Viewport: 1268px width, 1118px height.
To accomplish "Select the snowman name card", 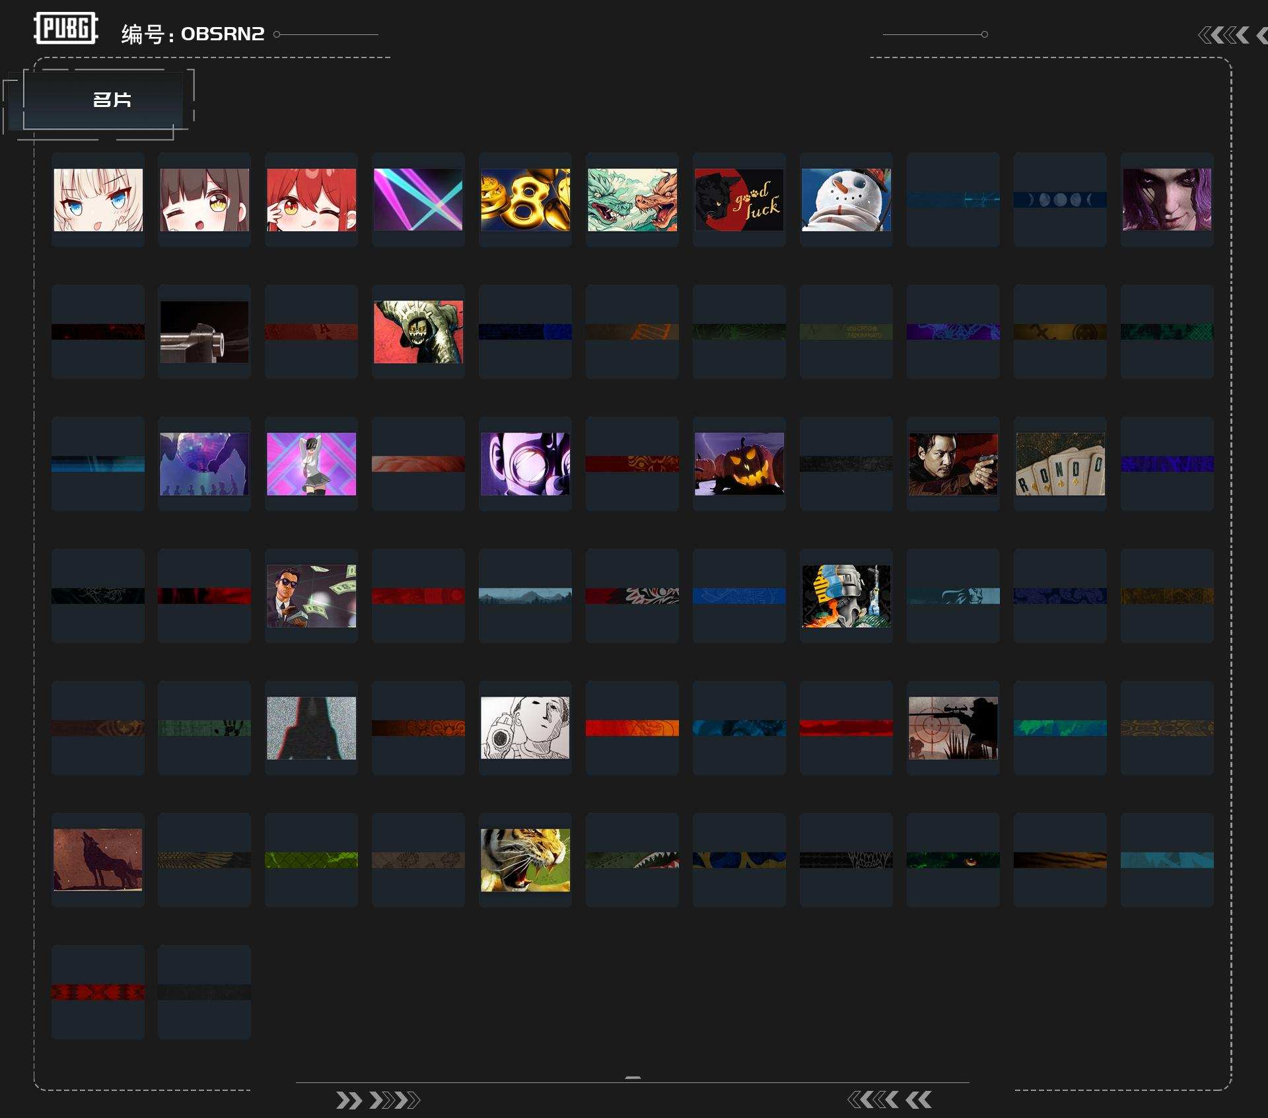I will pos(847,199).
